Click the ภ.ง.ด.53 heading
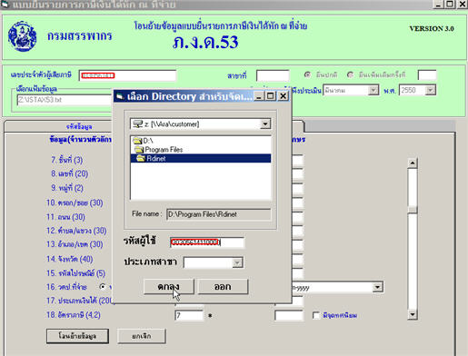 tap(205, 42)
